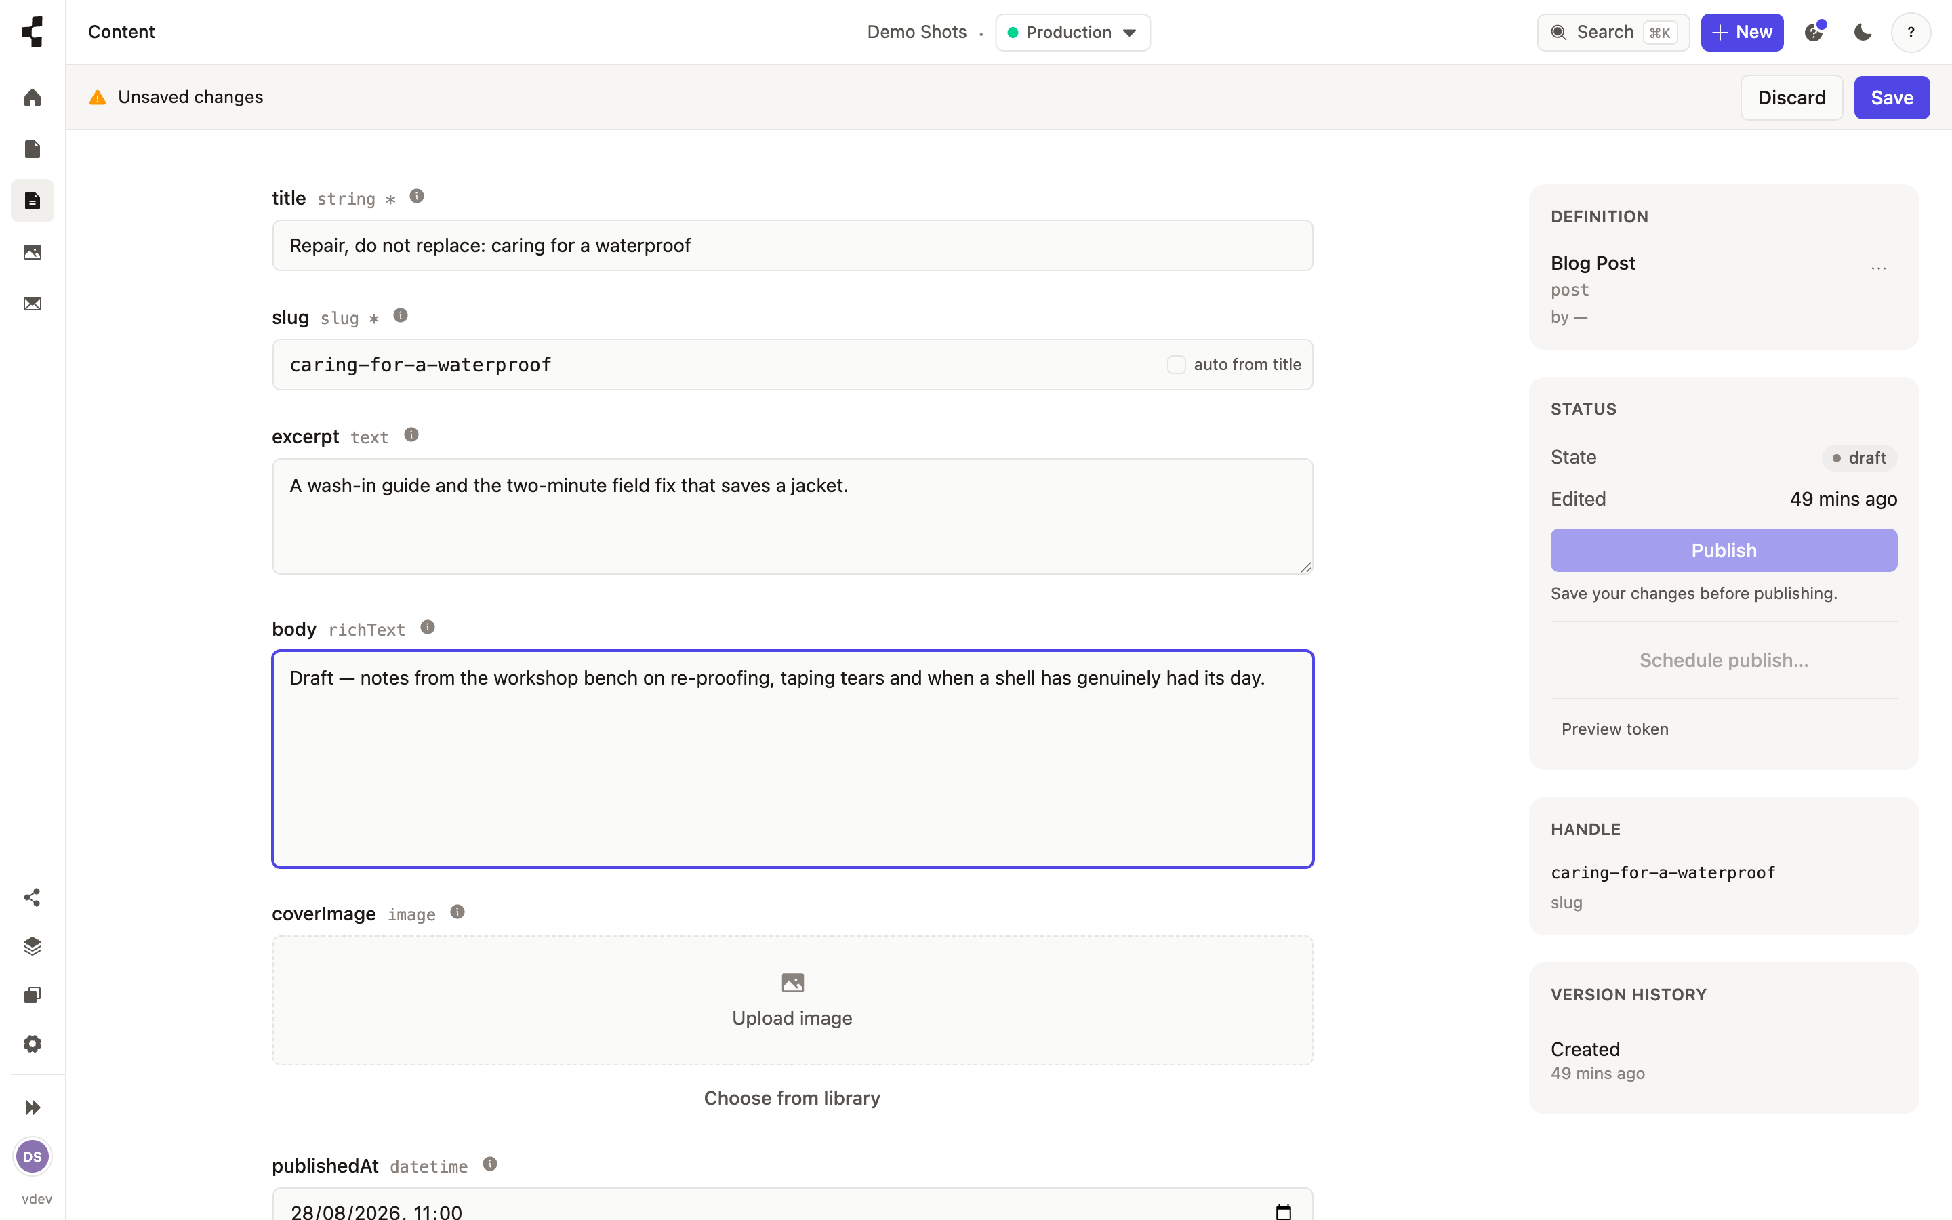Screen dimensions: 1952x1220
Task: Show info for the title field
Action: tap(417, 196)
